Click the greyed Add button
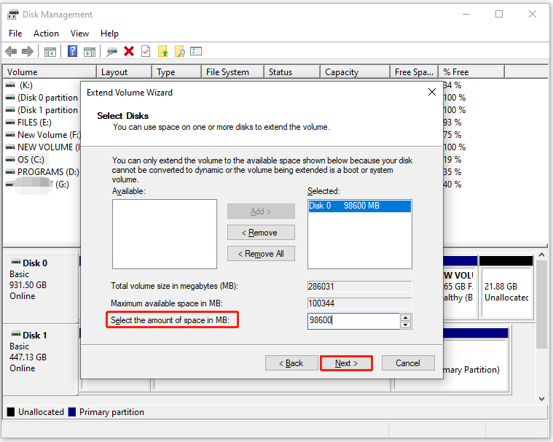553x442 pixels. tap(261, 212)
